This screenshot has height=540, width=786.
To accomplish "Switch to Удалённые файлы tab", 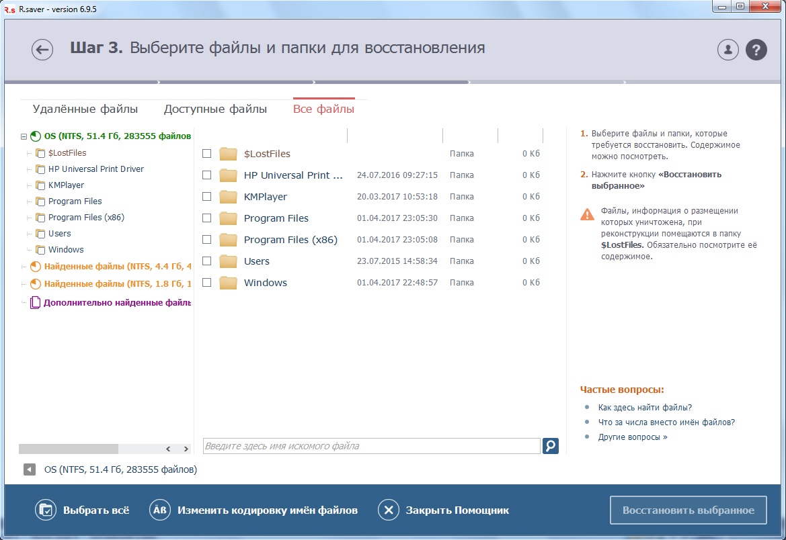I will click(x=85, y=109).
